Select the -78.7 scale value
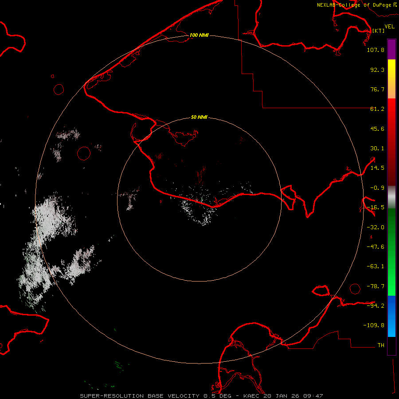 (x=376, y=286)
